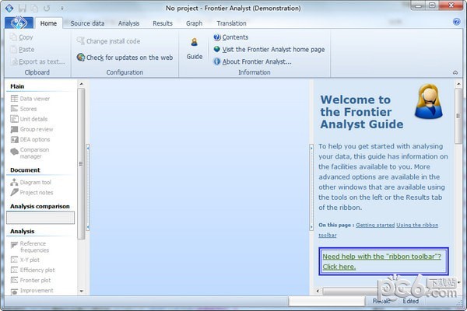Click the Guide panel vertical scrollbar thumb
This screenshot has height=311, width=467.
tap(458, 116)
